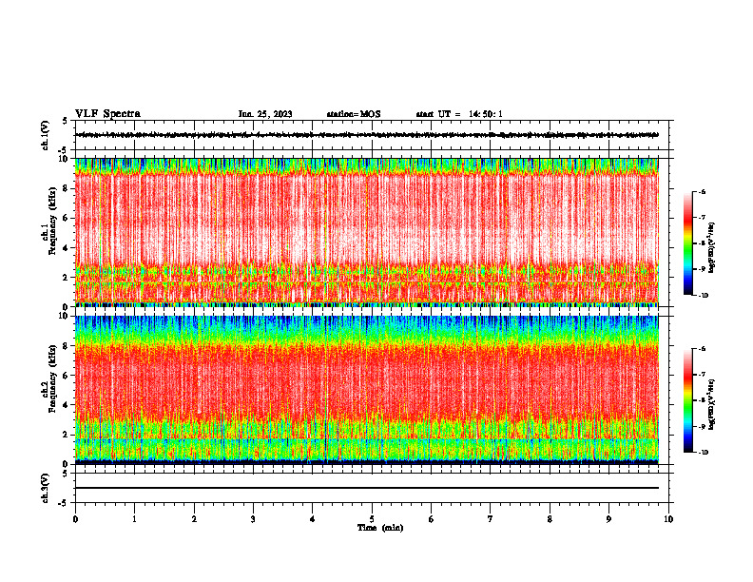The height and width of the screenshot is (582, 753).
Task: Click the "ch.3(V)" axis label
Action: coord(46,488)
